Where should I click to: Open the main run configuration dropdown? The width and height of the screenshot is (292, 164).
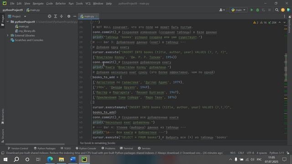tap(238, 10)
